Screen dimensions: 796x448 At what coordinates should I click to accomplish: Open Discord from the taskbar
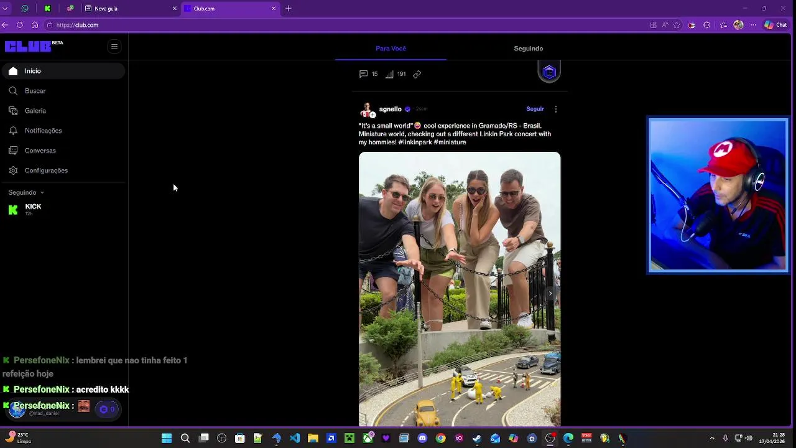pyautogui.click(x=423, y=438)
